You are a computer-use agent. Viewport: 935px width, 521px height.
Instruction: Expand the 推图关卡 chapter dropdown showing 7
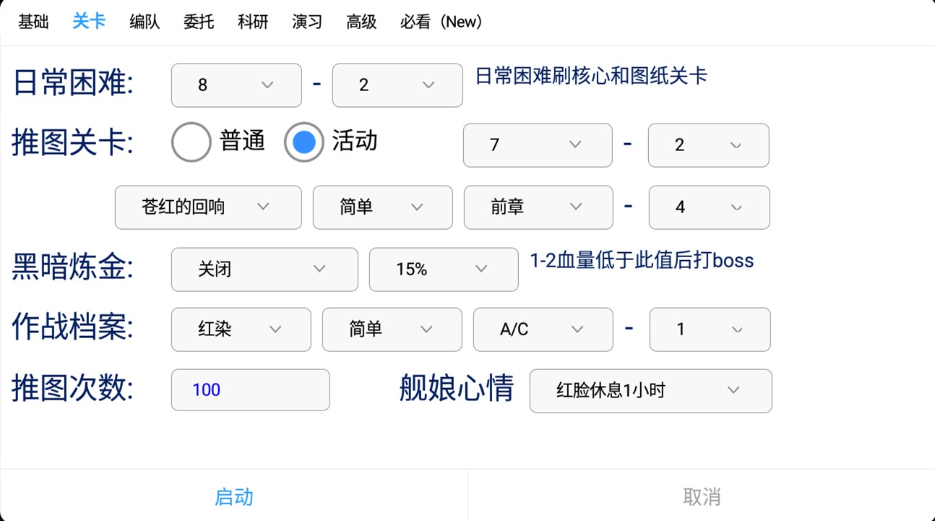(537, 145)
